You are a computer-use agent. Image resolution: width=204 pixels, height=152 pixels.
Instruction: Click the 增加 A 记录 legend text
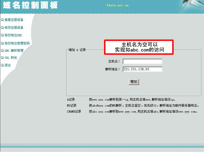[x=77, y=50]
